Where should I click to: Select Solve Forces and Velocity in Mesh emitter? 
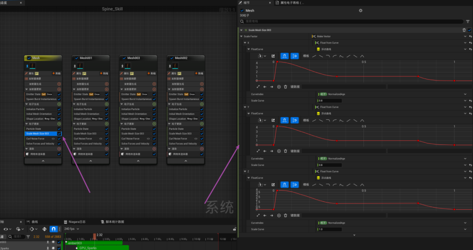(x=40, y=144)
